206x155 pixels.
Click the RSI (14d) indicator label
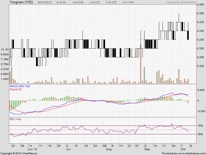[x=15, y=119]
